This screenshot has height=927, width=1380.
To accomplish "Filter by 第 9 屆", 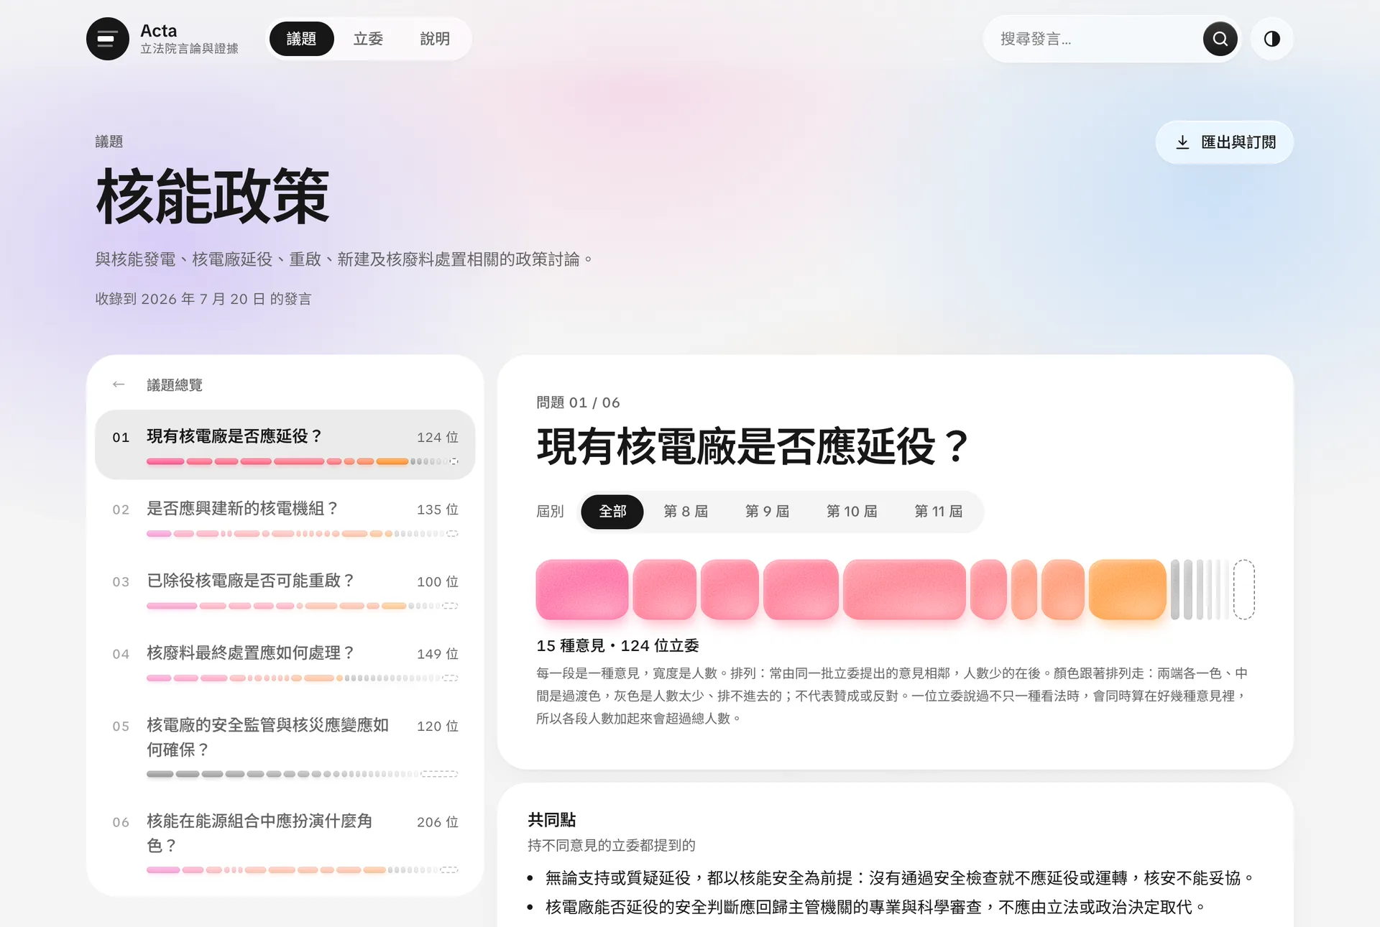I will coord(767,512).
